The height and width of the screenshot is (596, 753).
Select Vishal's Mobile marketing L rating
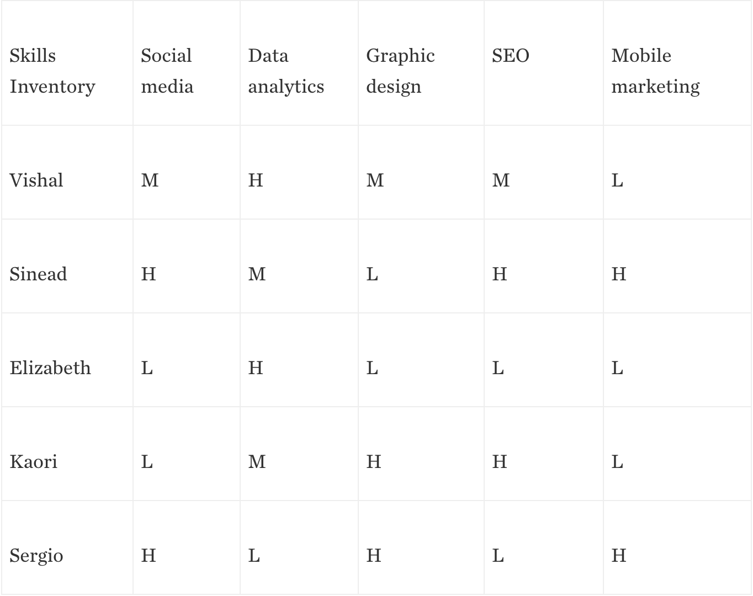617,180
